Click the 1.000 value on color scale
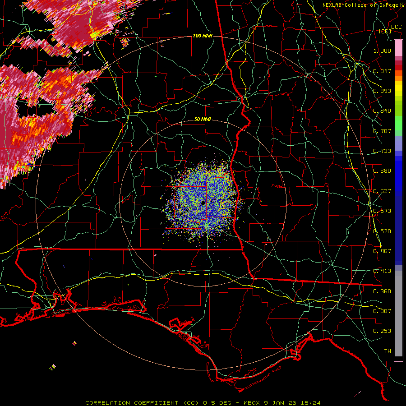 point(382,51)
